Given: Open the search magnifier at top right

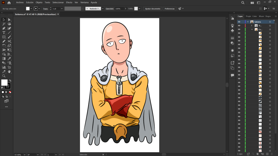Looking at the screenshot, I should [x=243, y=2].
